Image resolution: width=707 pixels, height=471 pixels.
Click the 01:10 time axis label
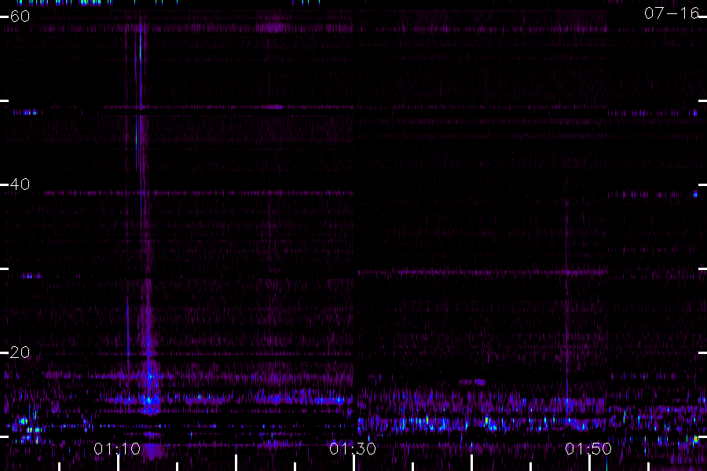tap(117, 449)
